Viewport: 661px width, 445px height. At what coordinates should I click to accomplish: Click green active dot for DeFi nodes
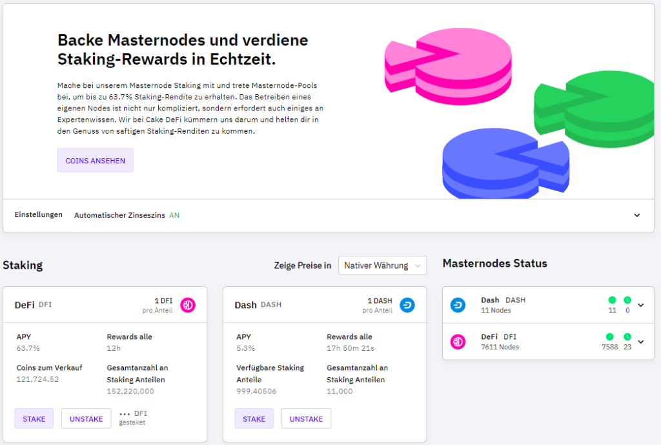(609, 336)
